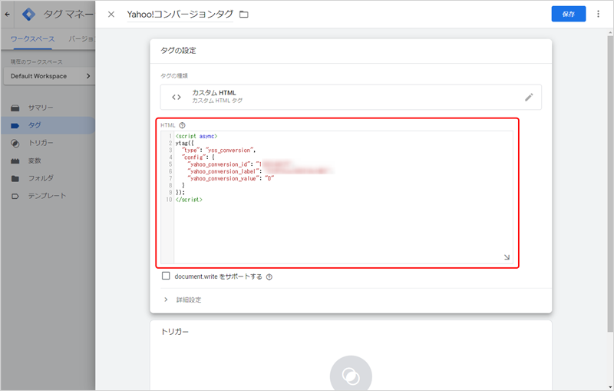614x391 pixels.
Task: Click the Yahoo!コンバージョンタグ tag name field
Action: 180,15
